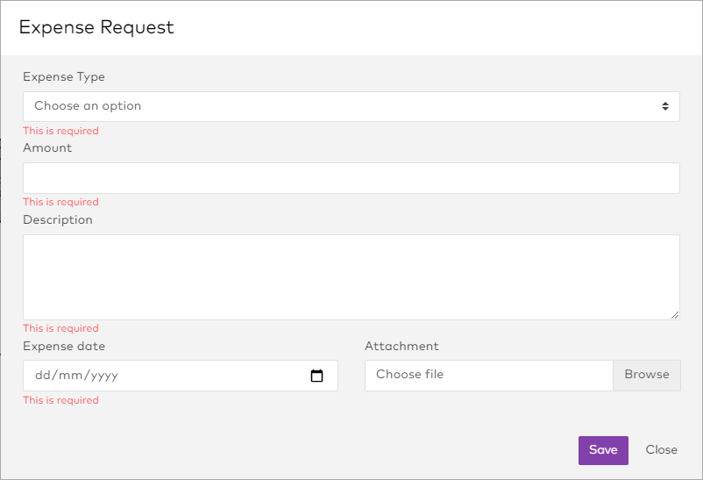Click the Amount input field
This screenshot has width=703, height=480.
351,178
